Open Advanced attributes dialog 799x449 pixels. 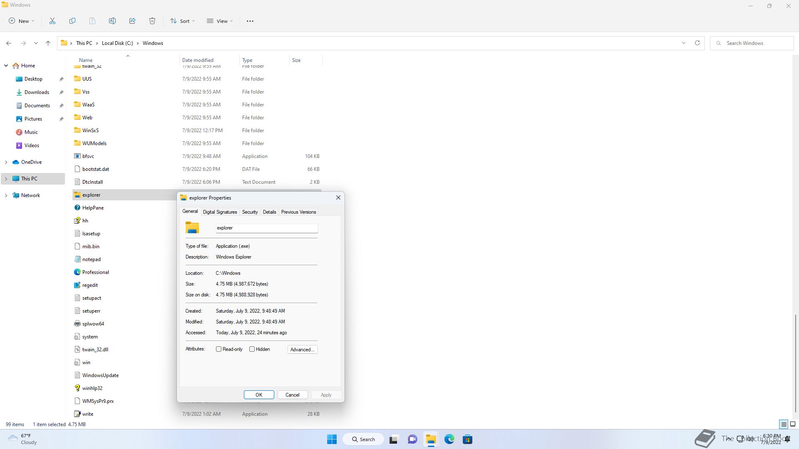click(x=303, y=350)
